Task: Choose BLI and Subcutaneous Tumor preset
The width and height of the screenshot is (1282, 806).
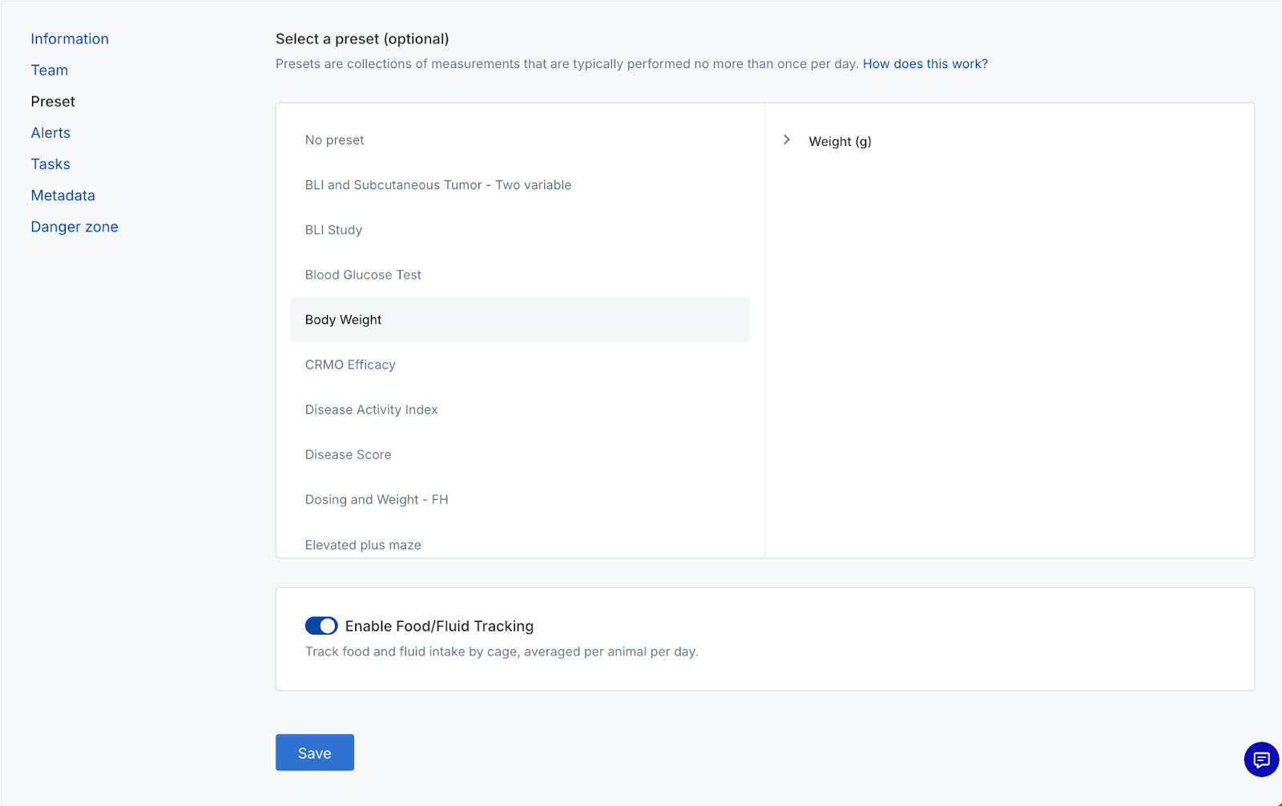Action: click(438, 185)
